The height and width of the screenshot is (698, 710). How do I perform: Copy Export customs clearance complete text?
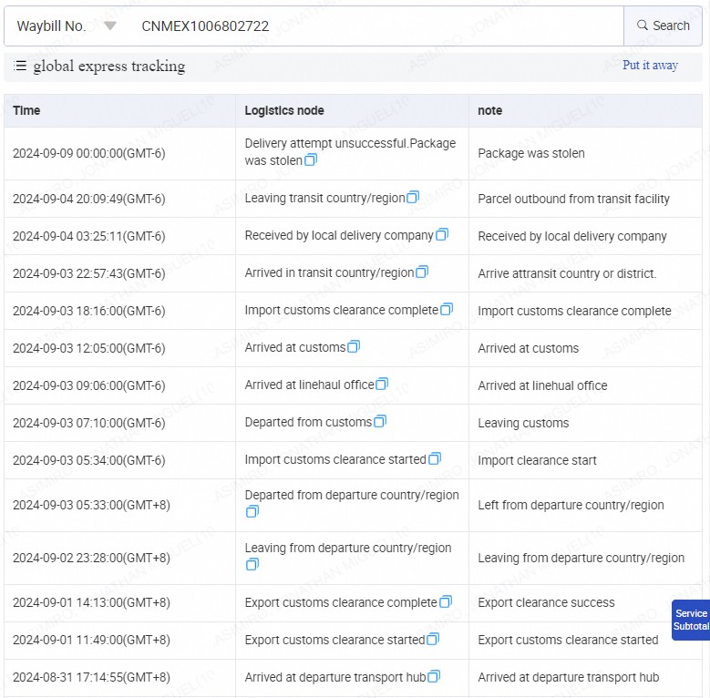point(446,602)
